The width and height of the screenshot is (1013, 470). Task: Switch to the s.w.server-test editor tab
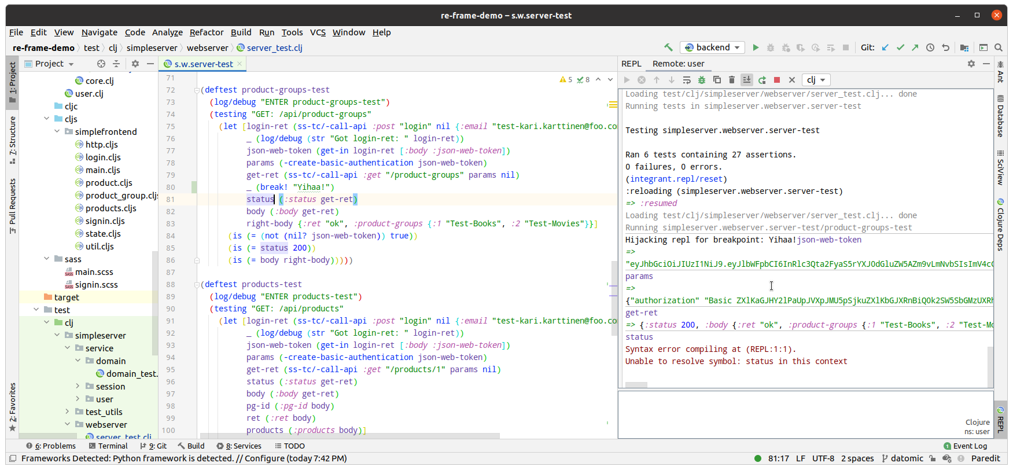(203, 64)
